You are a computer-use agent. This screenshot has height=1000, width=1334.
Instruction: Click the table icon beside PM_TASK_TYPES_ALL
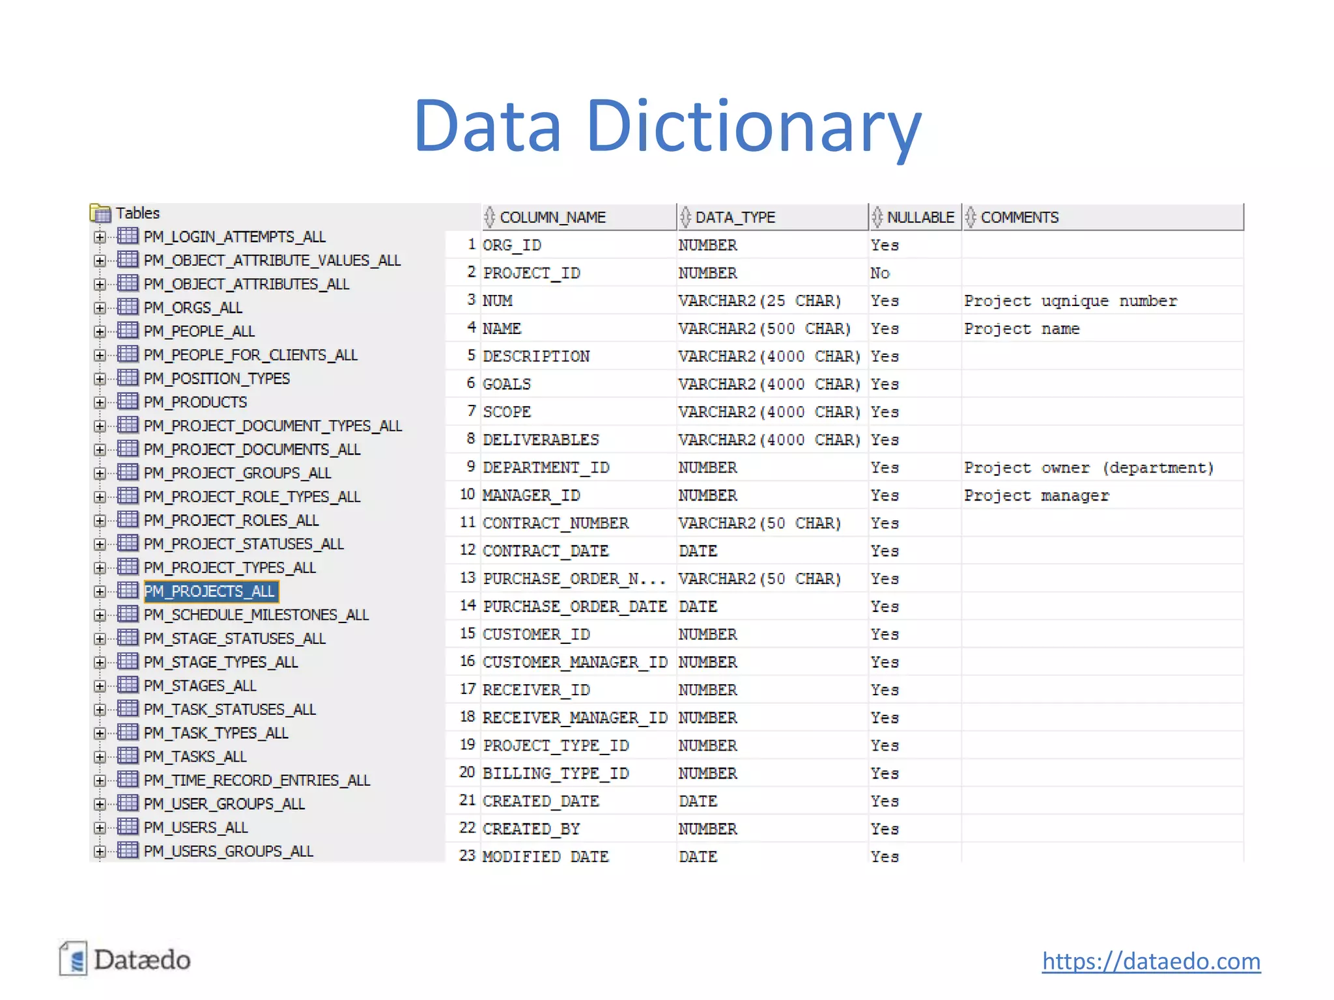(x=128, y=732)
